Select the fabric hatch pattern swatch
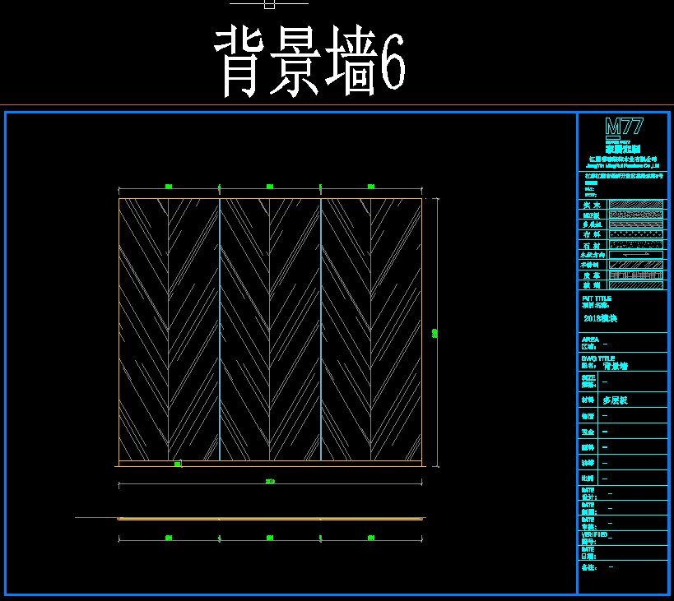This screenshot has height=601, width=674. point(636,234)
